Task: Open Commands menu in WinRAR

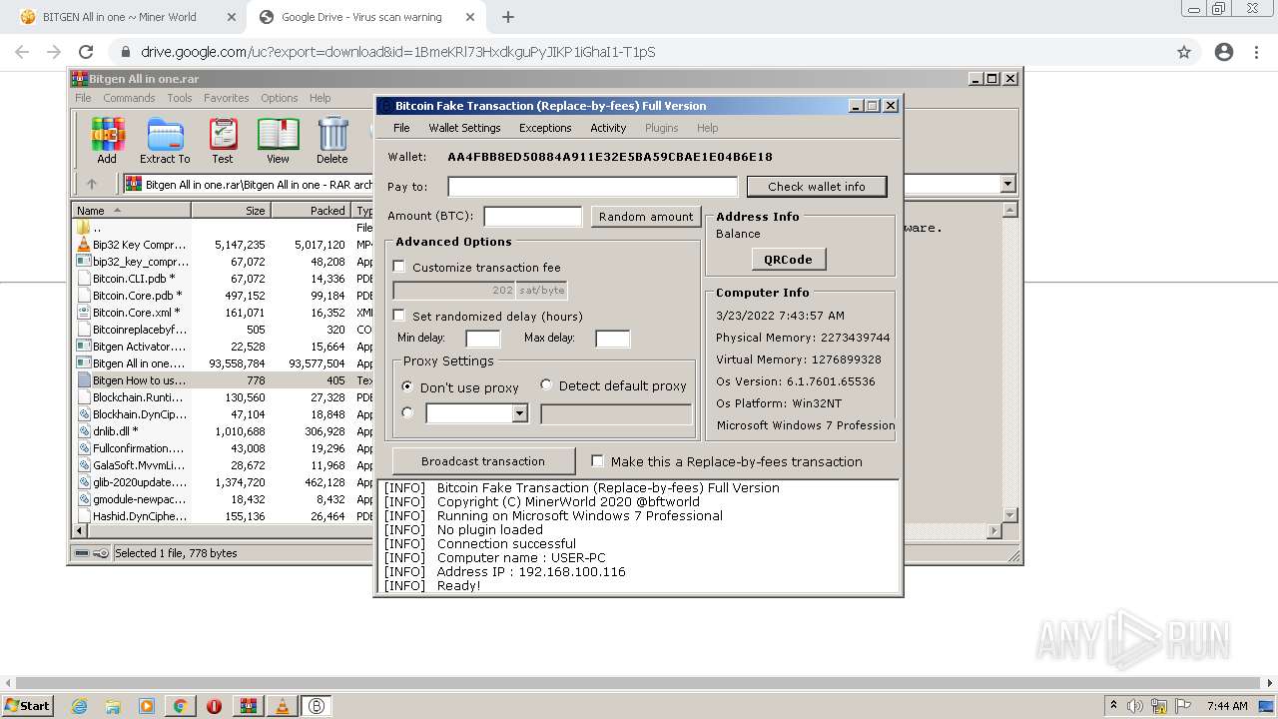Action: pyautogui.click(x=129, y=98)
